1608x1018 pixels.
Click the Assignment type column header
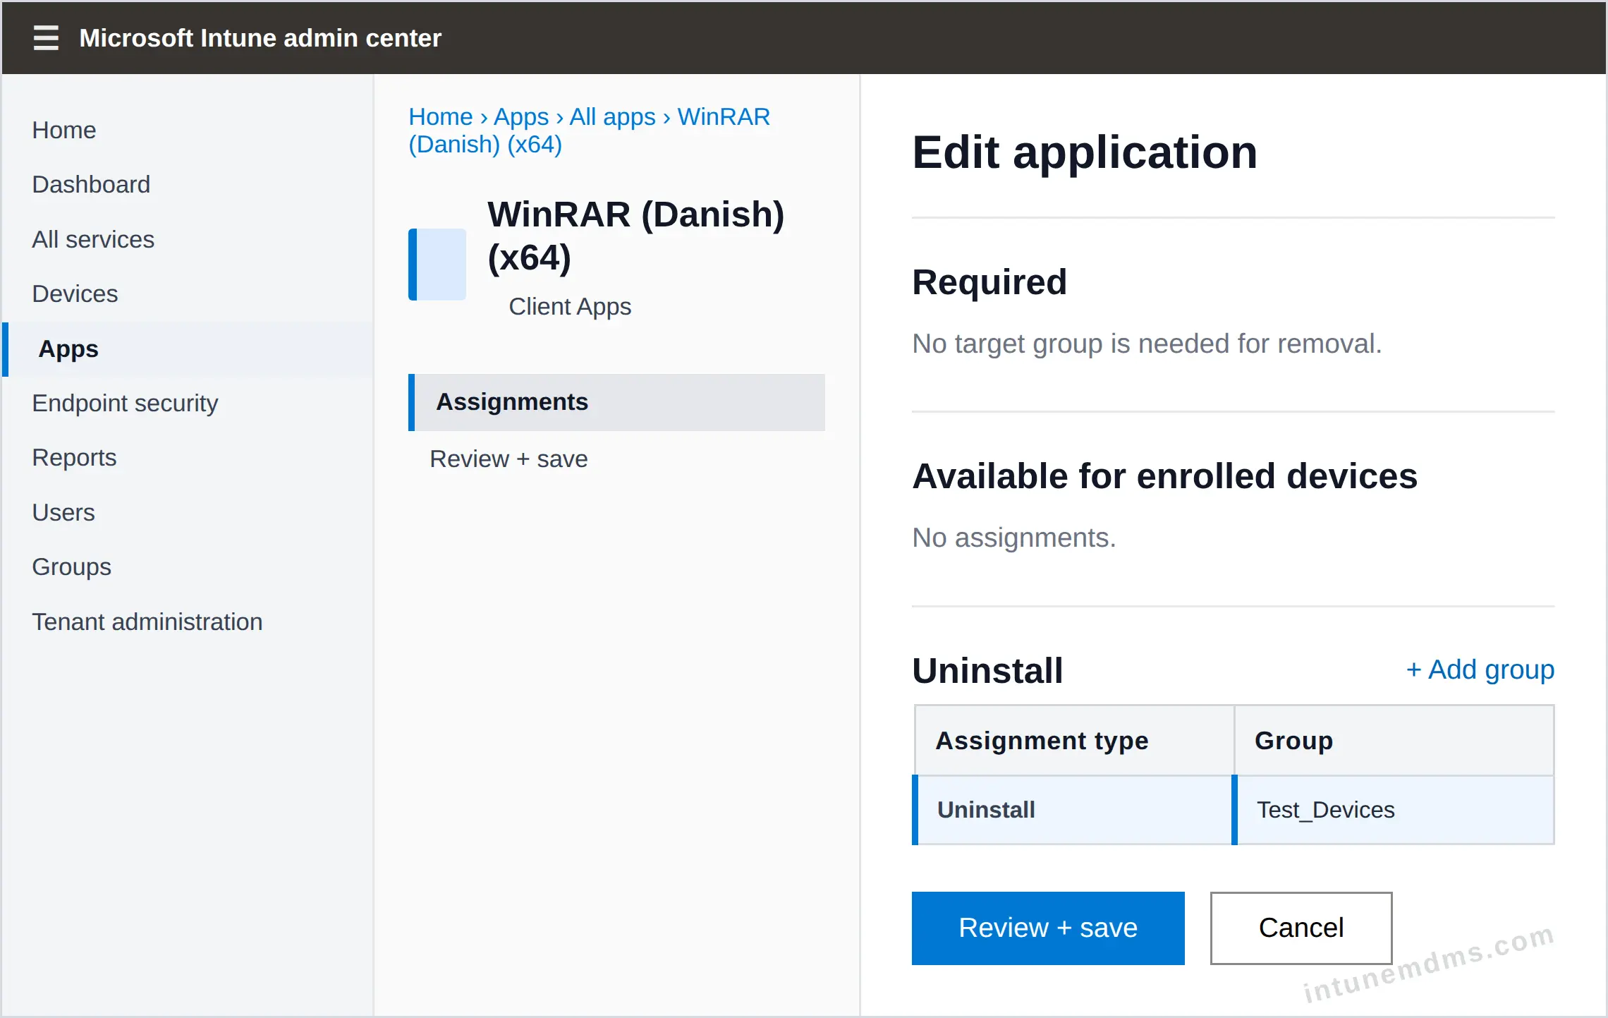(x=1074, y=741)
